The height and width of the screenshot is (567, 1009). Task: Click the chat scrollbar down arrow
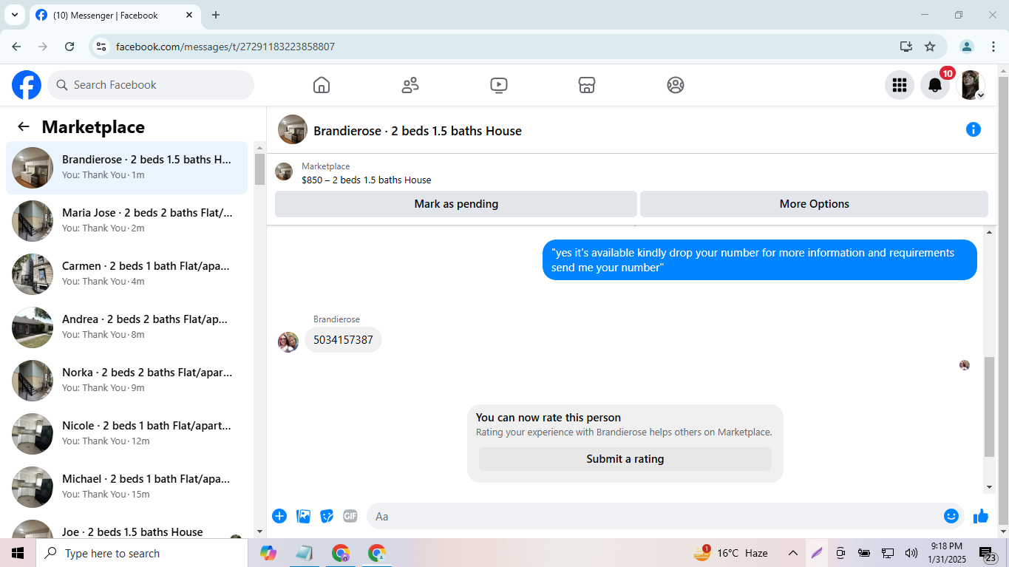[x=990, y=487]
